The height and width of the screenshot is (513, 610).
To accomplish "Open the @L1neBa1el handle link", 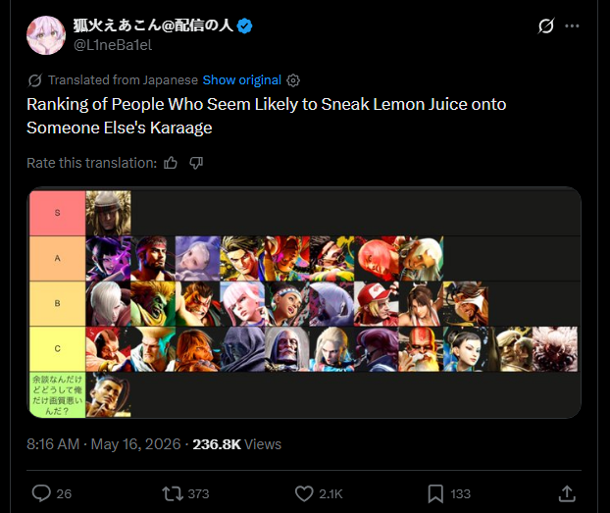I will click(x=113, y=45).
